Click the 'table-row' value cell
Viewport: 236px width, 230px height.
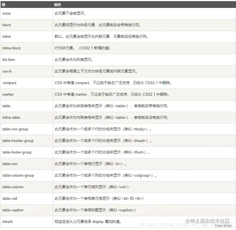coord(27,164)
